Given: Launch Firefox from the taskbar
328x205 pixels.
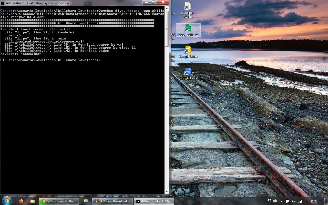Looking at the screenshot, I should click(21, 201).
